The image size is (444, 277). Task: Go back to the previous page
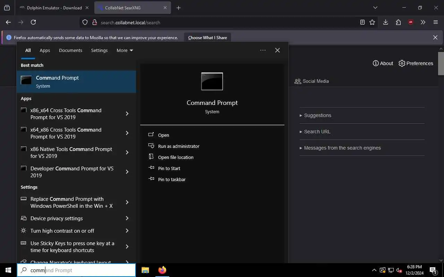pos(8,22)
